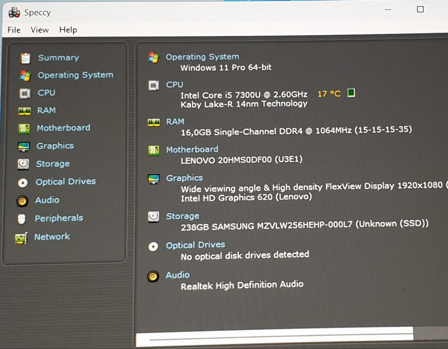
Task: Click Optical Drives heading link in summary
Action: pyautogui.click(x=196, y=245)
